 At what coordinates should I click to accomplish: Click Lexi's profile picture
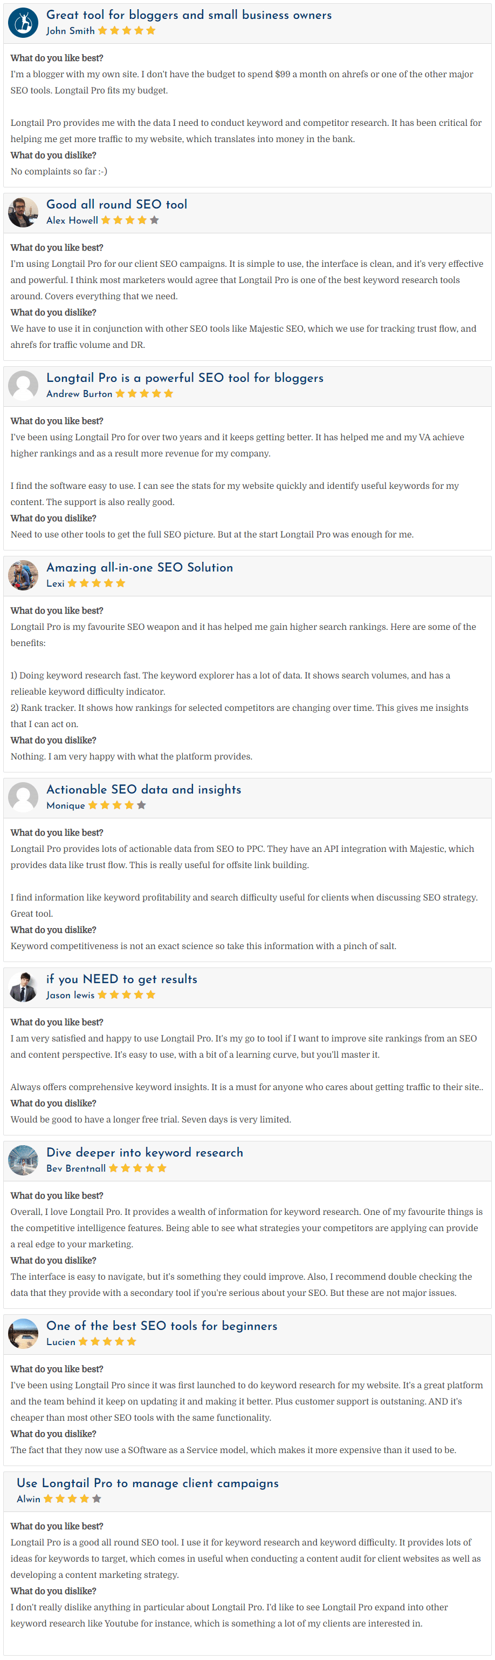tap(23, 575)
